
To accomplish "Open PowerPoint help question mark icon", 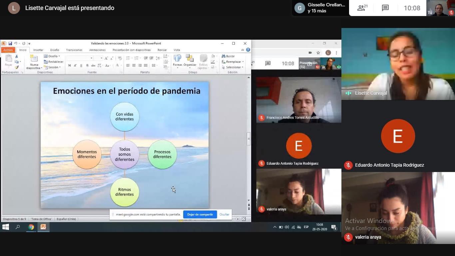I will pyautogui.click(x=248, y=50).
